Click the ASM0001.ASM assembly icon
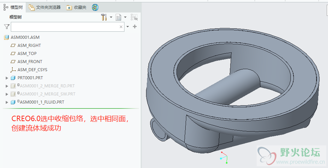This screenshot has height=168, width=328. (6, 37)
